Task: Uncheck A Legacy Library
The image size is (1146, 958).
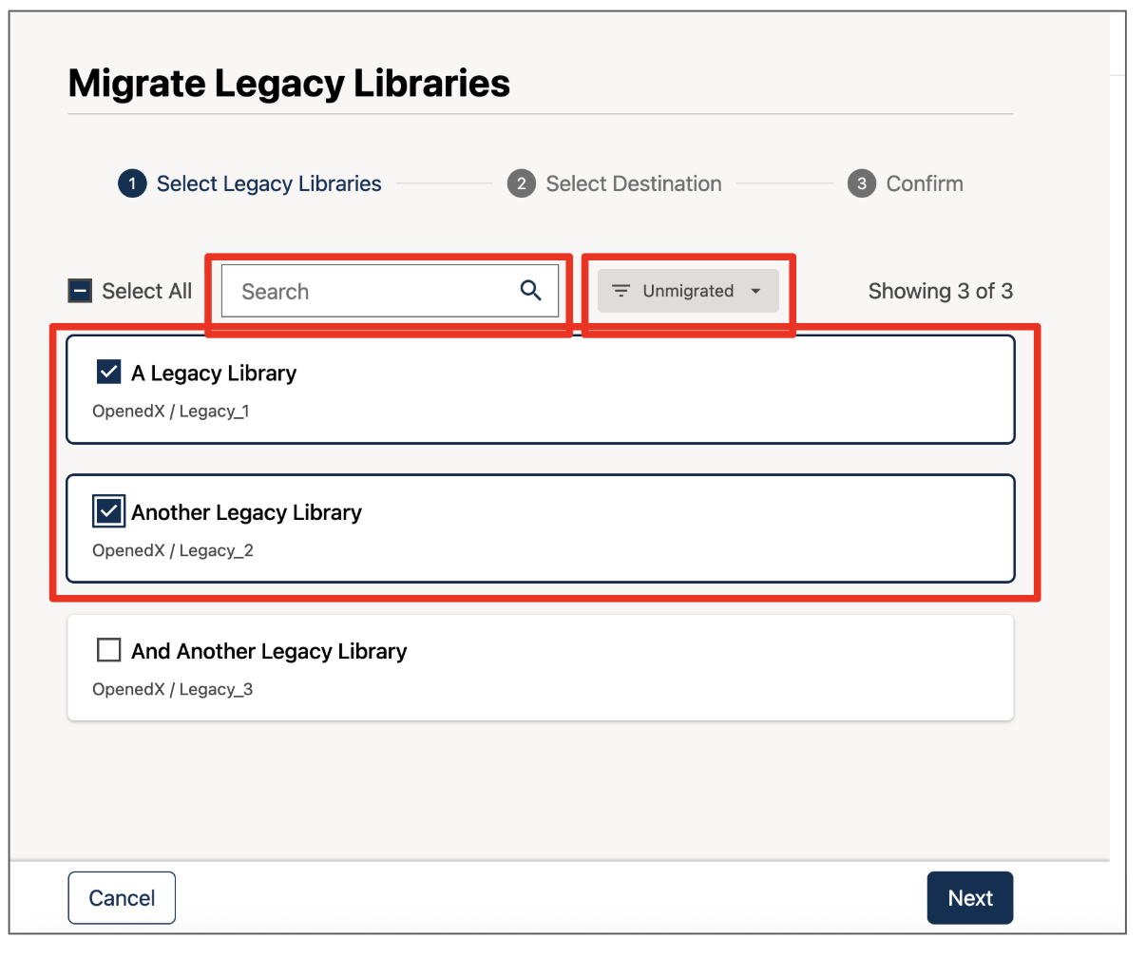Action: click(x=108, y=372)
